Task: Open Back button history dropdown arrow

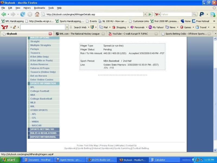Action: pos(8,14)
